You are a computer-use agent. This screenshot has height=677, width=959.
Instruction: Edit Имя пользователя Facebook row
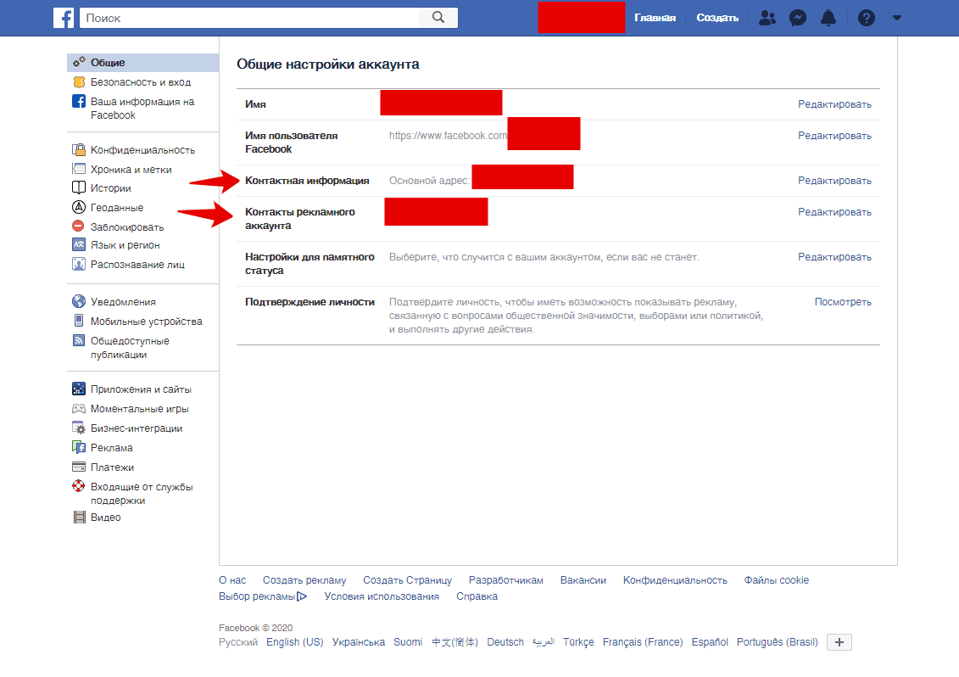click(x=834, y=135)
